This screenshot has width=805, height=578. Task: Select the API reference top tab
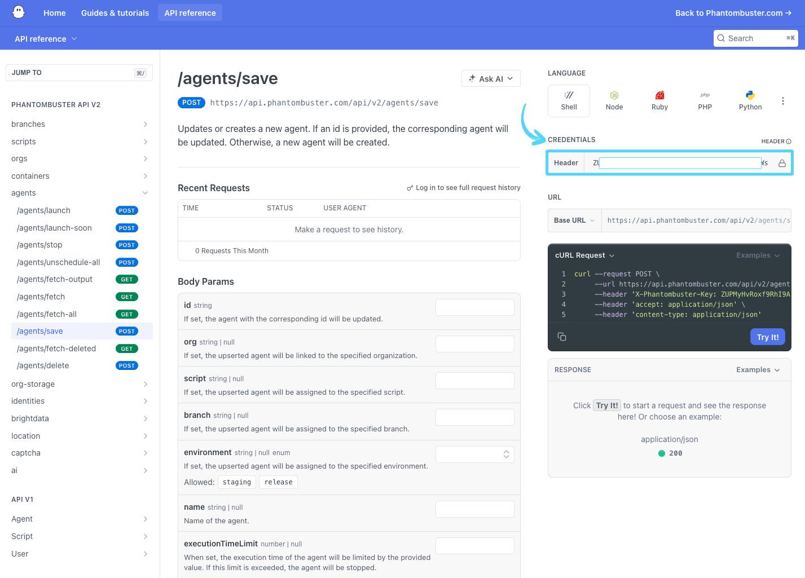coord(190,12)
